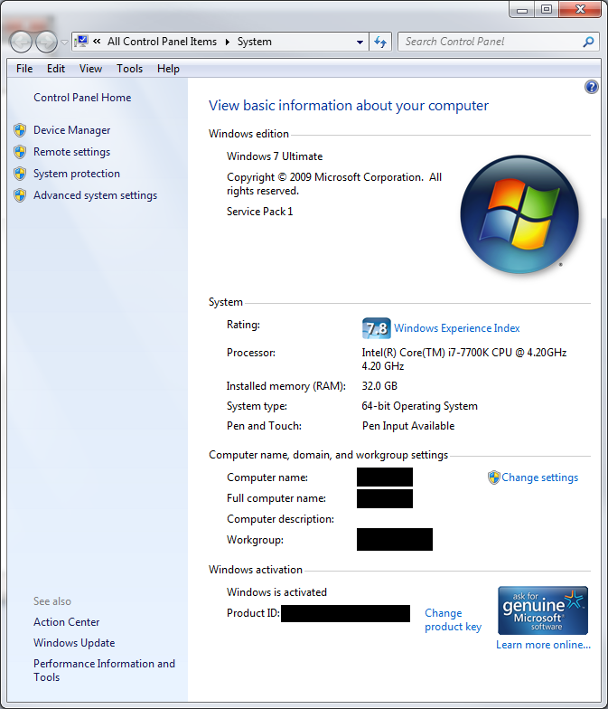The image size is (608, 709).
Task: Open the Tools menu
Action: click(130, 69)
